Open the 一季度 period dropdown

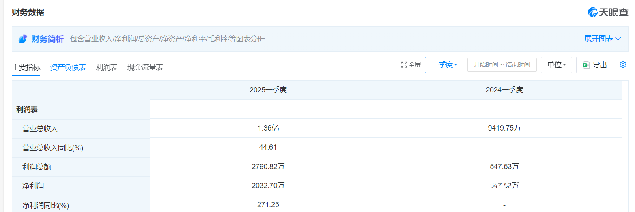click(x=444, y=65)
